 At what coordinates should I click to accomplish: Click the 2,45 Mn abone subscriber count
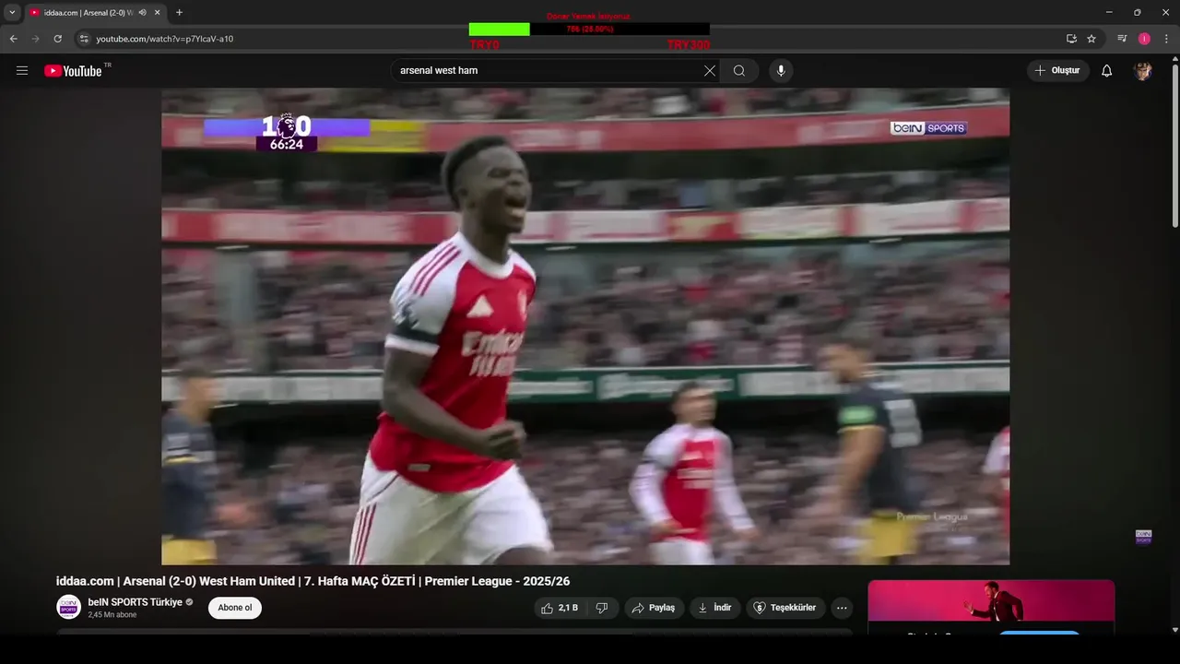(x=112, y=615)
